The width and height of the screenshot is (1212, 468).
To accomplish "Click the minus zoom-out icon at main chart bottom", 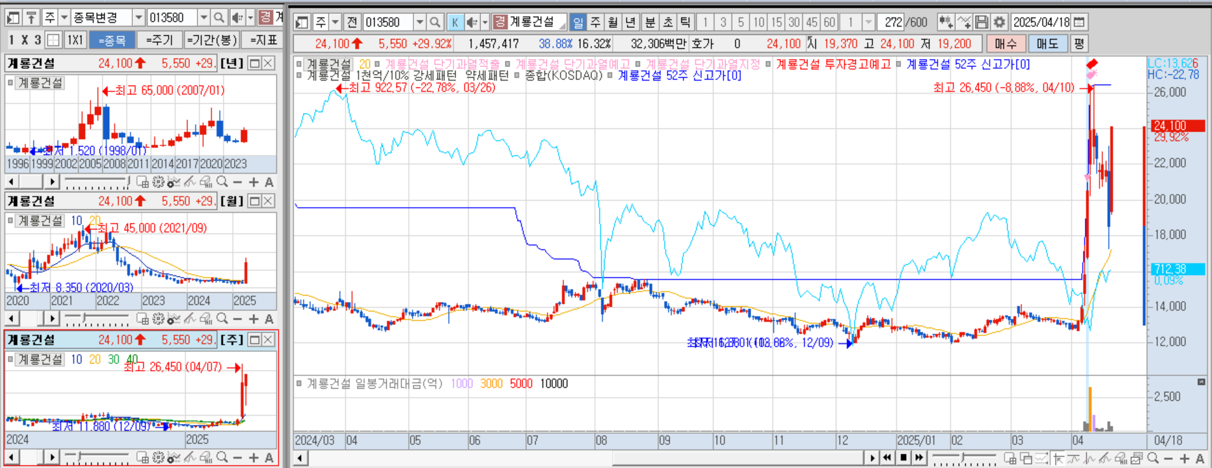I will coord(1169,458).
